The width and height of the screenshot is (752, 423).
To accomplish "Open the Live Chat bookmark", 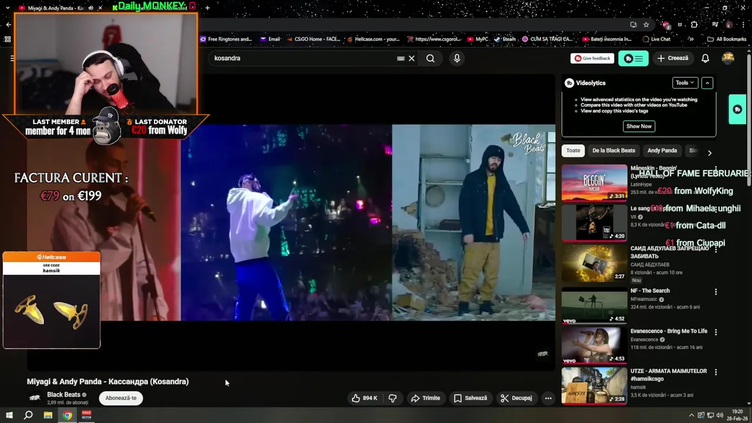I will click(657, 39).
